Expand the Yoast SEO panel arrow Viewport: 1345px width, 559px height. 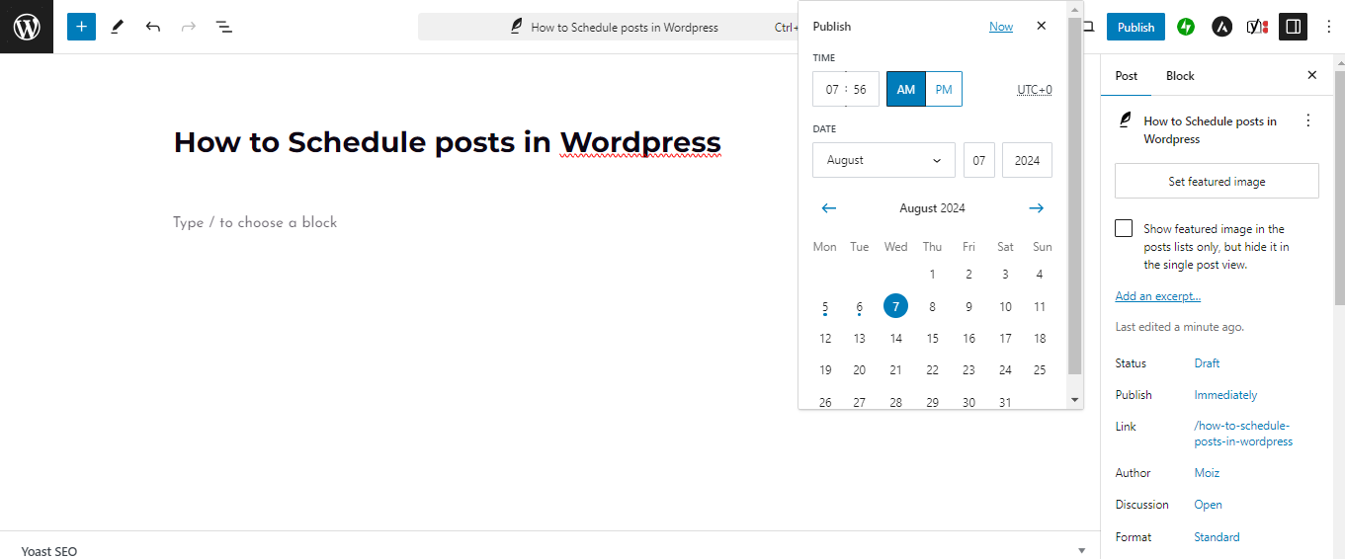(x=1082, y=551)
